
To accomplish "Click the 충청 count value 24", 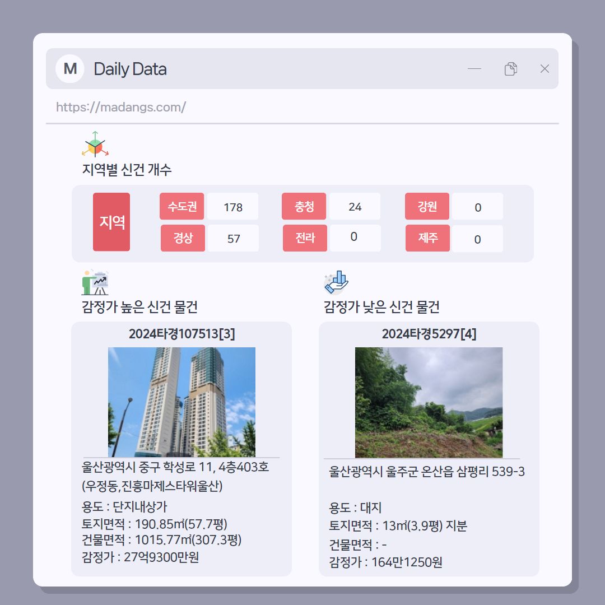I will tap(355, 206).
